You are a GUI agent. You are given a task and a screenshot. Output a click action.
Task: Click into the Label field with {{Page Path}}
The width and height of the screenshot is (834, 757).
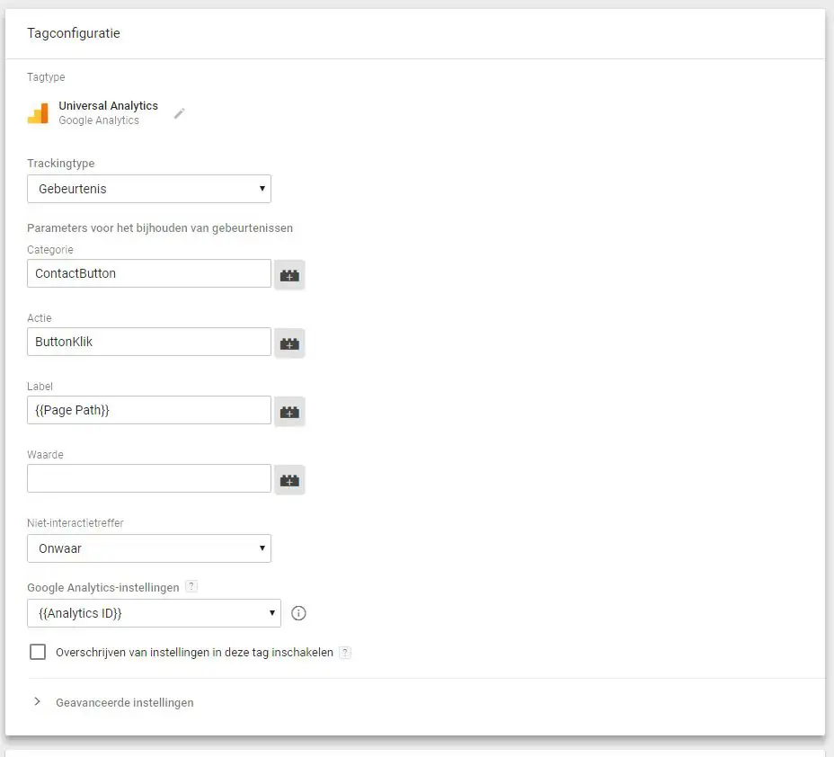point(149,410)
